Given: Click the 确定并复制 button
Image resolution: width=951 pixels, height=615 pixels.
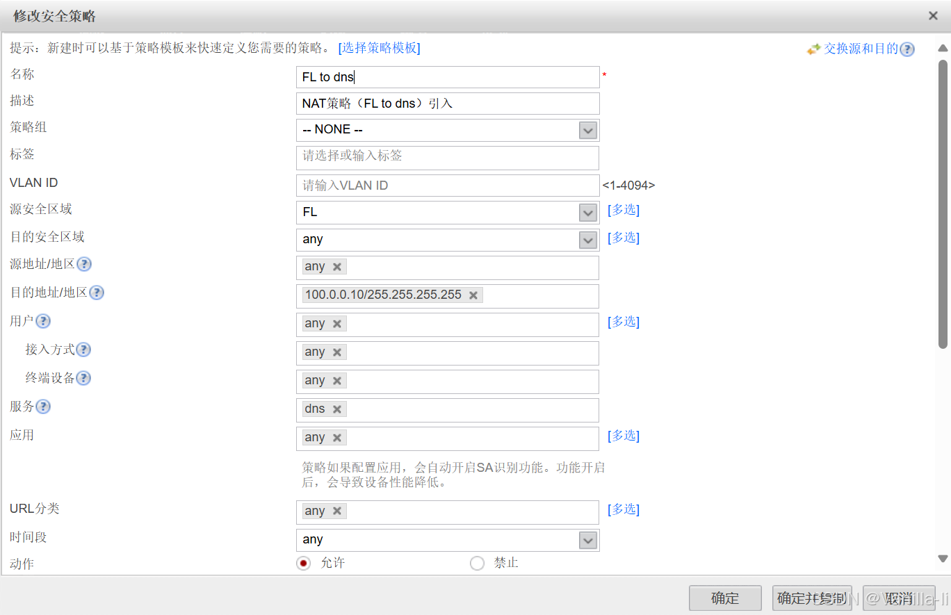Looking at the screenshot, I should (812, 598).
